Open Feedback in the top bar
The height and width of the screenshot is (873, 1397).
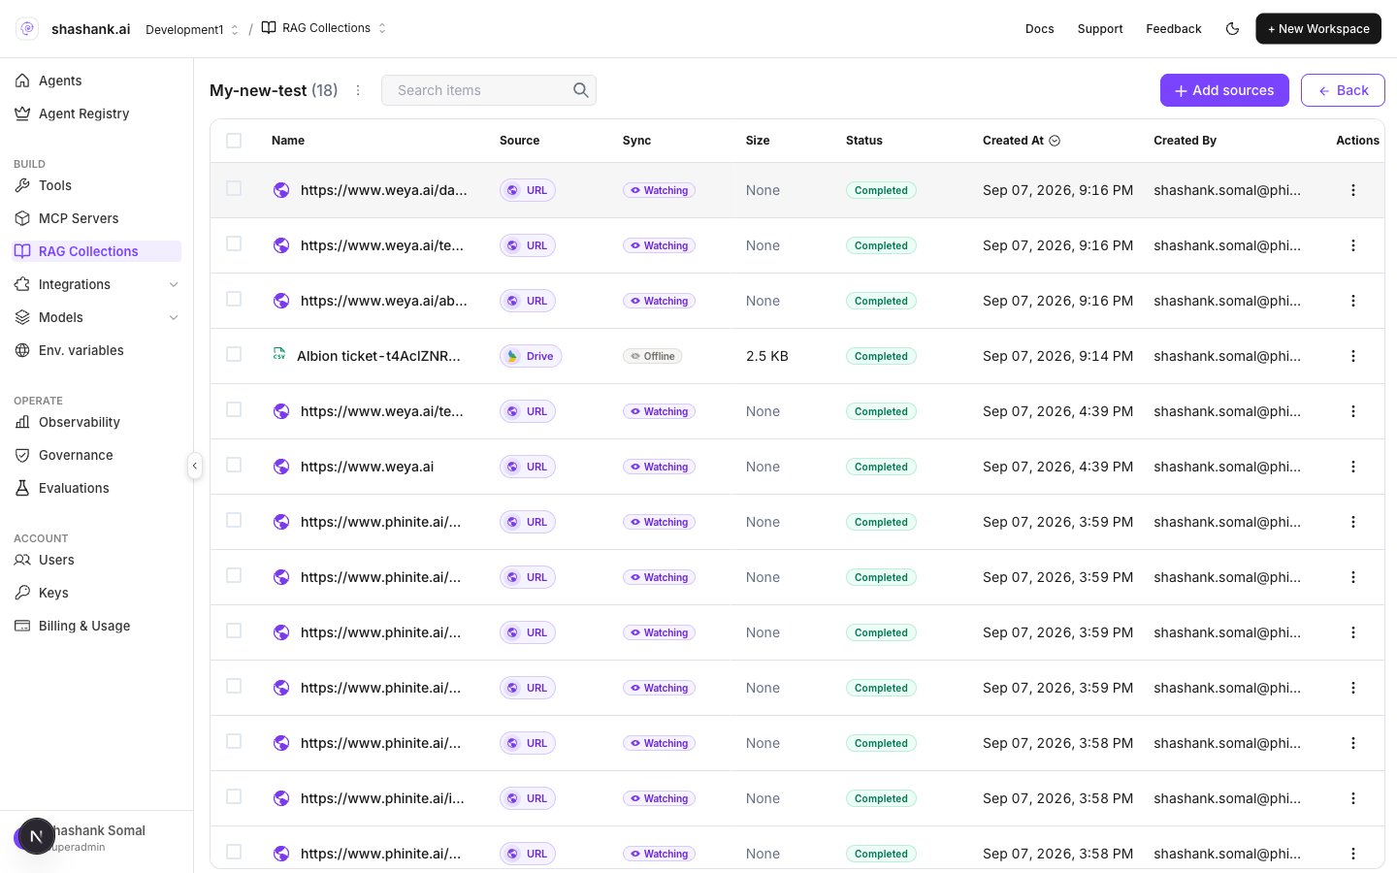(x=1174, y=29)
